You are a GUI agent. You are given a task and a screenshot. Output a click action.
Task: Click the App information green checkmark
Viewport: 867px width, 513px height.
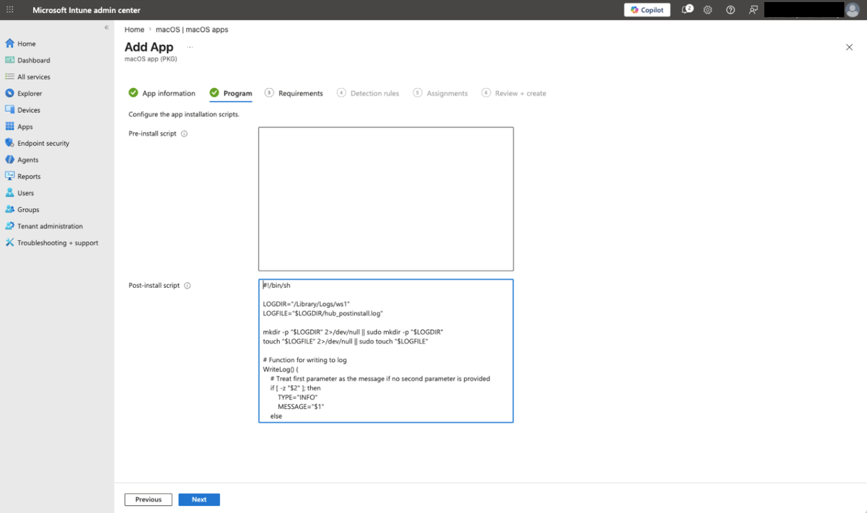[x=133, y=93]
